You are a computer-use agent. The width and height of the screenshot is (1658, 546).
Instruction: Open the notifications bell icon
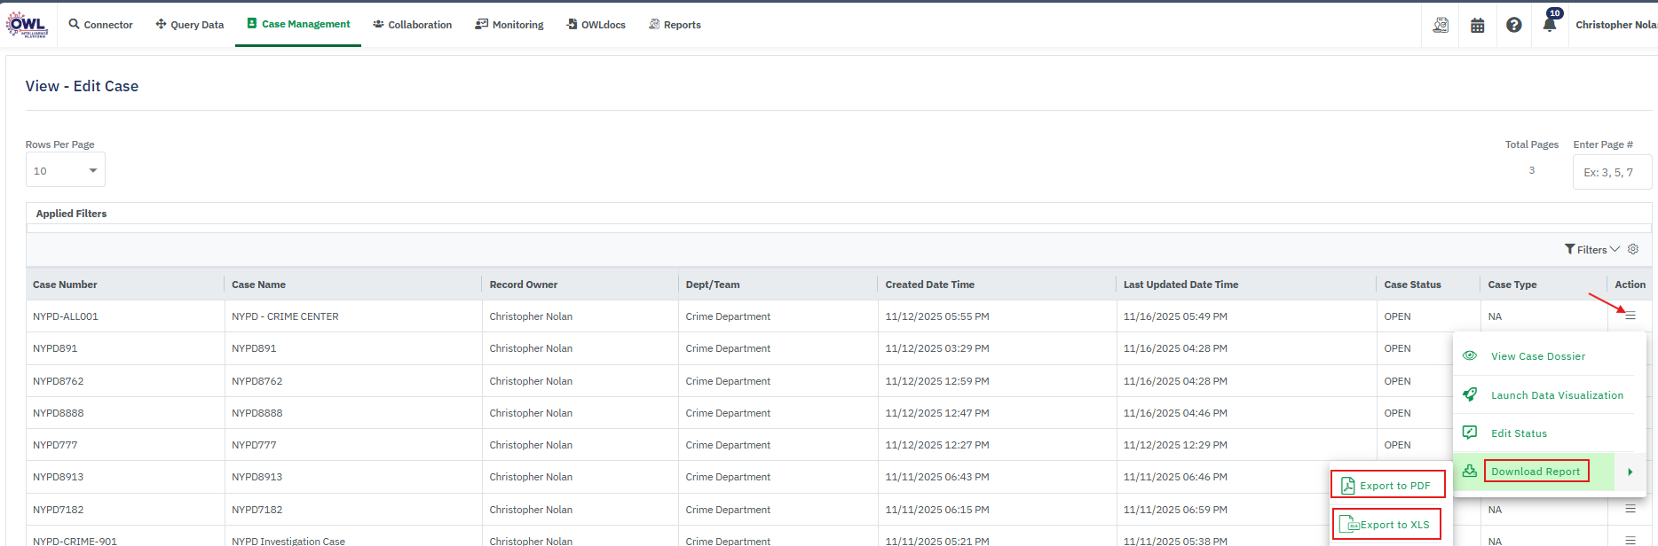(1550, 25)
